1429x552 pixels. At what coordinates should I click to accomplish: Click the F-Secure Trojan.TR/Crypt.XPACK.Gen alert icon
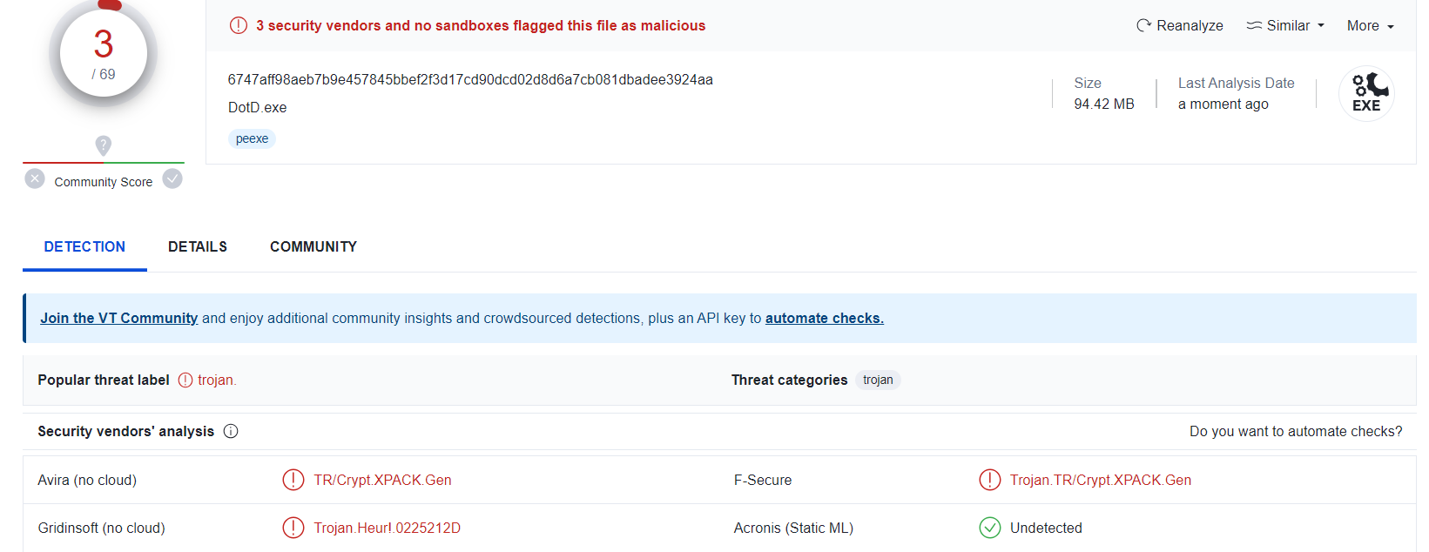click(x=990, y=481)
